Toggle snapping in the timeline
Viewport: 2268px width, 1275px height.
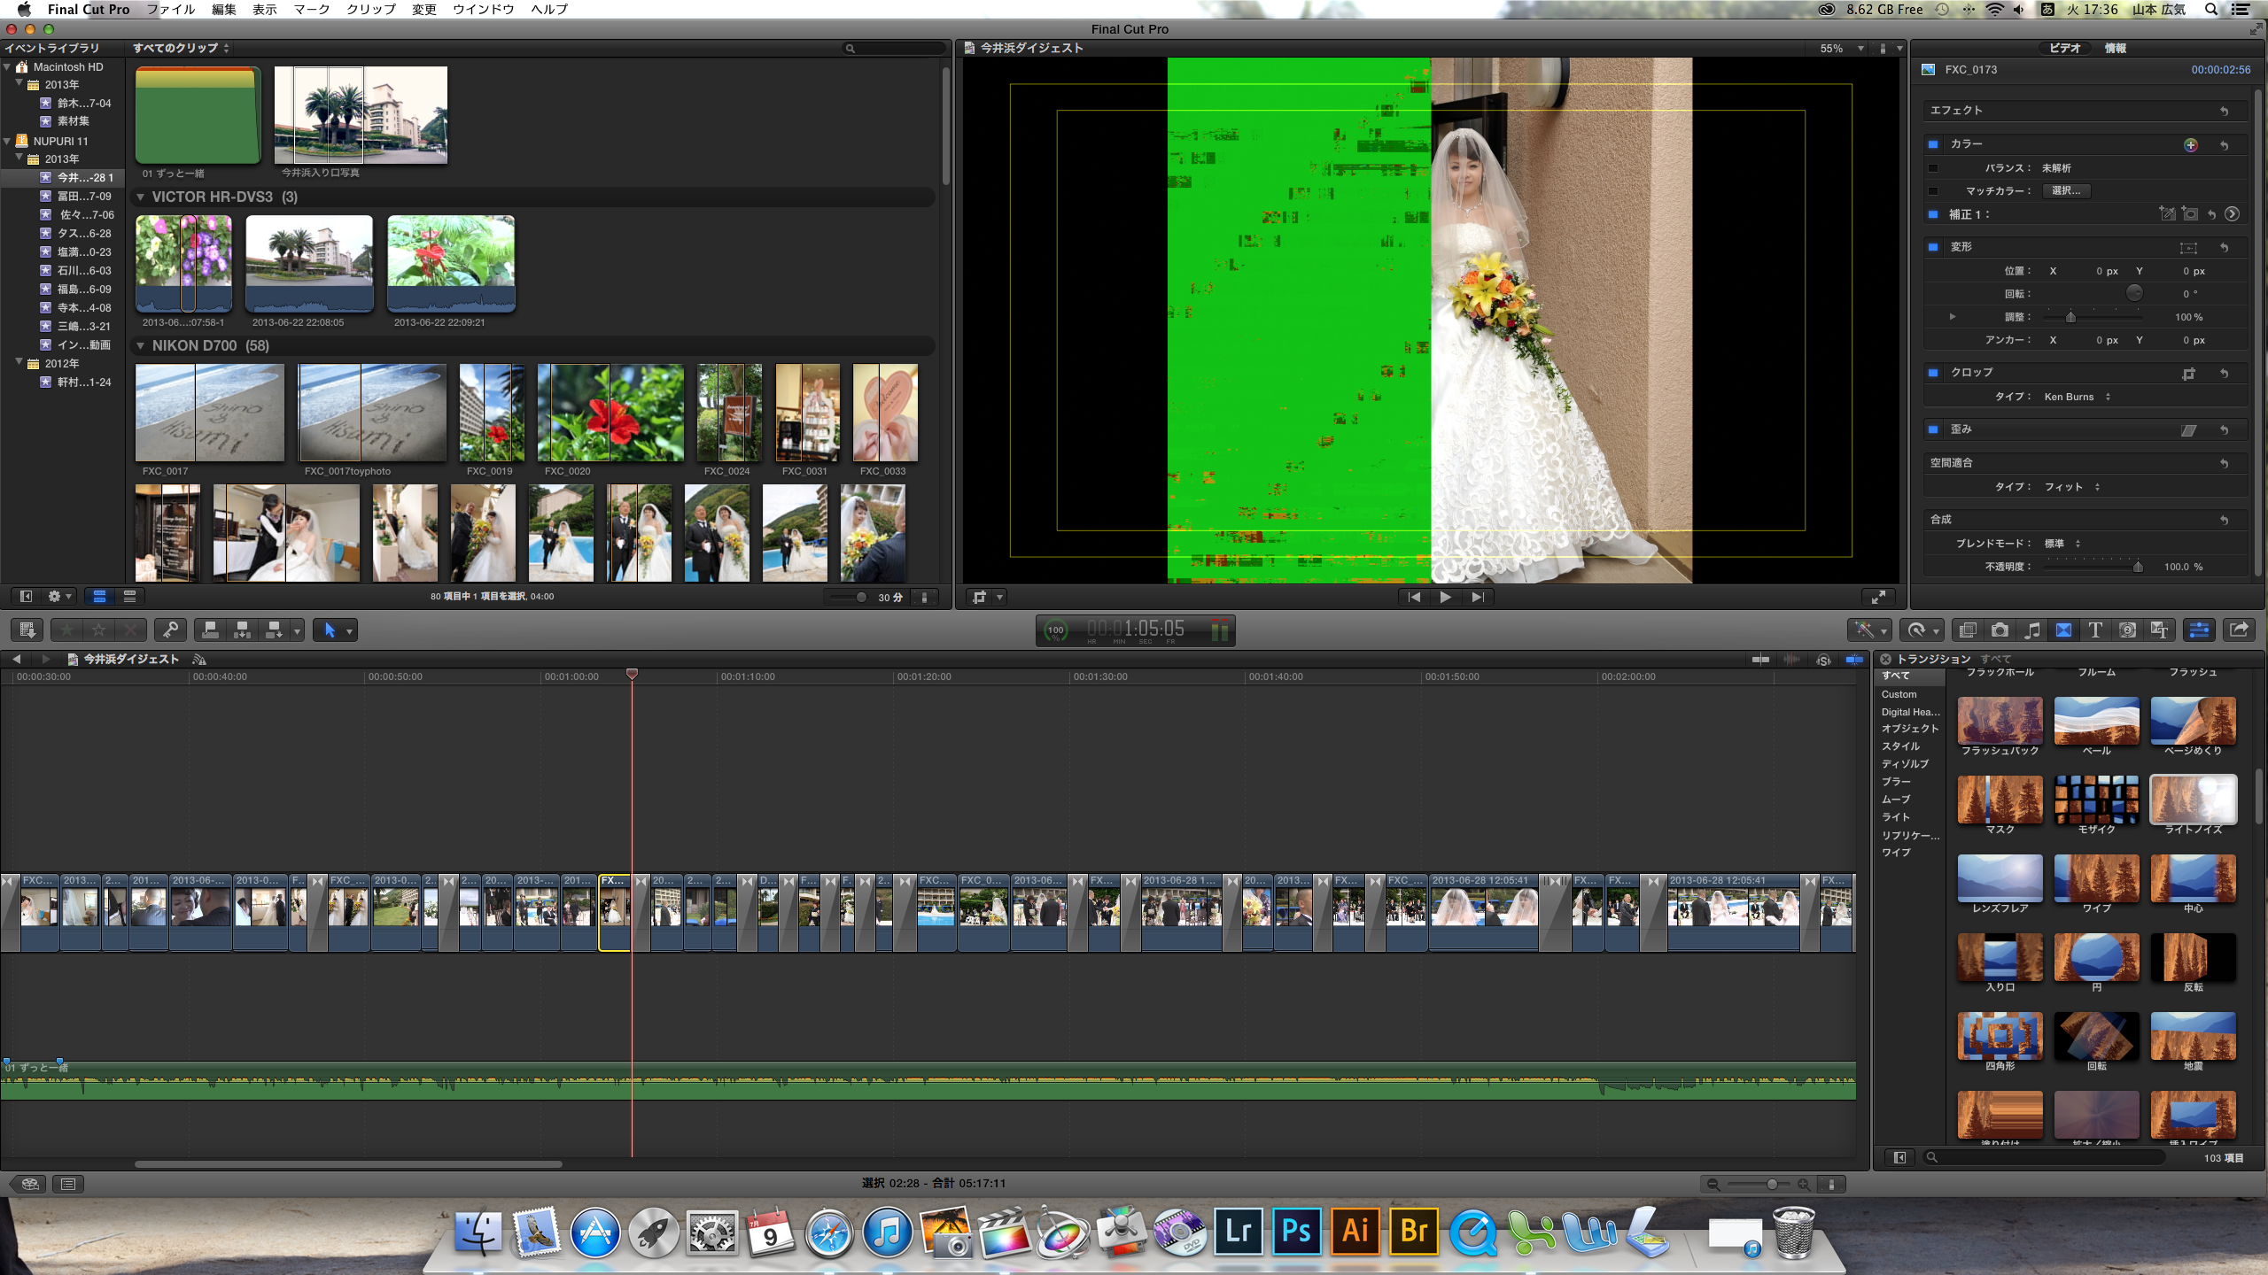click(x=1854, y=660)
